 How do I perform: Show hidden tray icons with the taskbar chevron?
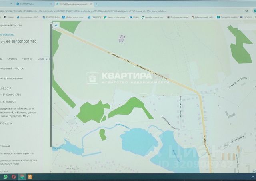point(253,177)
